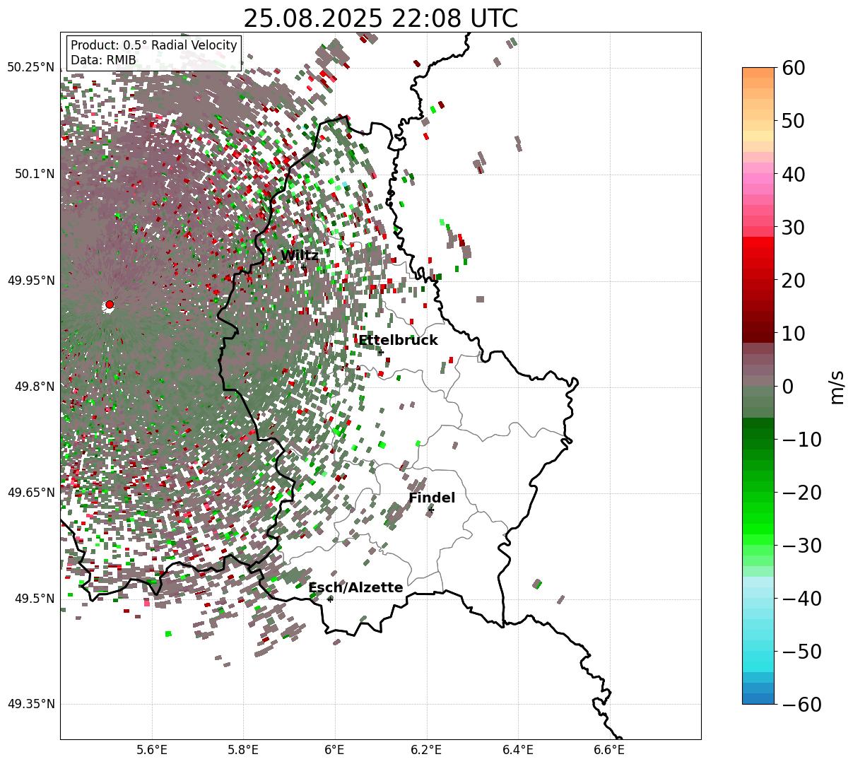The width and height of the screenshot is (853, 764).
Task: Click the colorbar "−20" tick label
Action: pyautogui.click(x=801, y=493)
